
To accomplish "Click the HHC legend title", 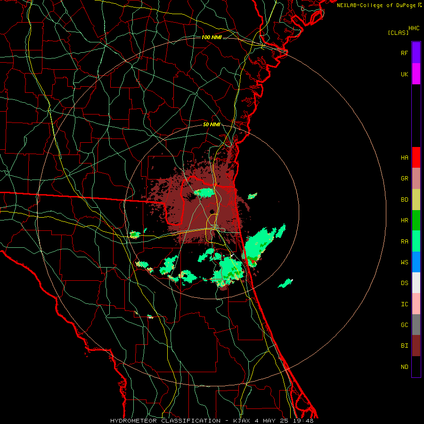I will 414,28.
